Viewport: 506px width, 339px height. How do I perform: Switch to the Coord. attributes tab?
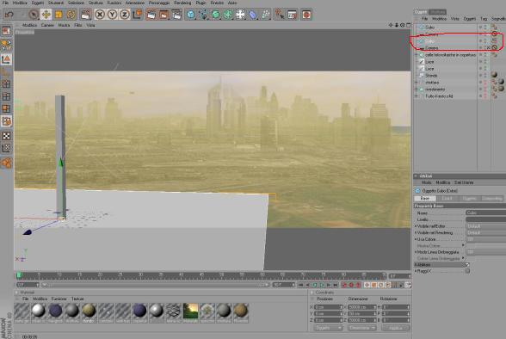pyautogui.click(x=447, y=199)
